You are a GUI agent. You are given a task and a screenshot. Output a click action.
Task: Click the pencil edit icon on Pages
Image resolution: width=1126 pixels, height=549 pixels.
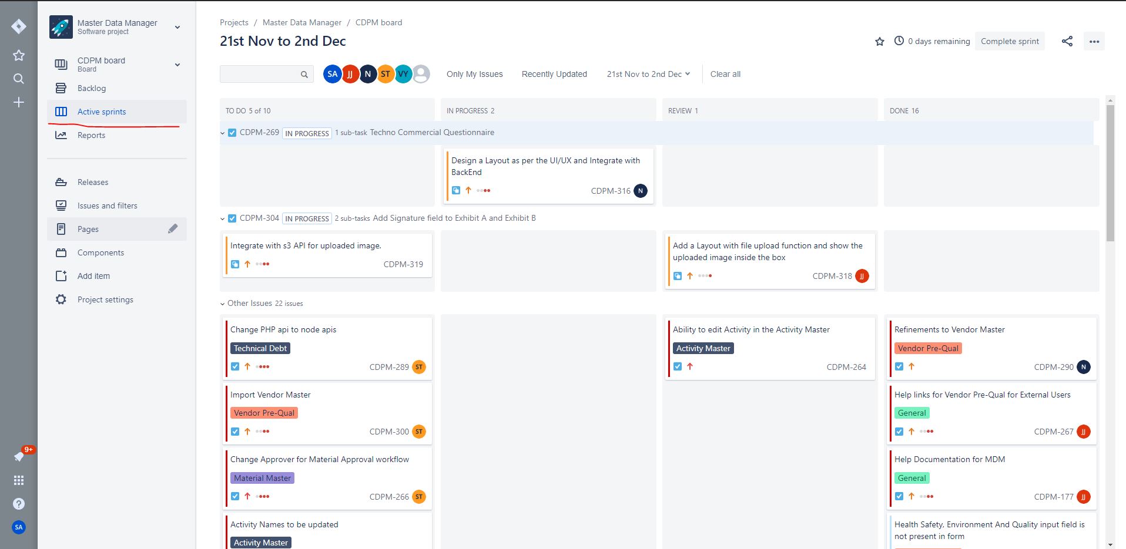coord(173,229)
